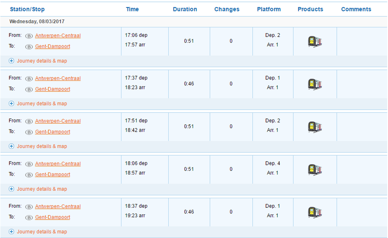Open the Antwerpen-Centraal link in the 17:37 journey

58,79
